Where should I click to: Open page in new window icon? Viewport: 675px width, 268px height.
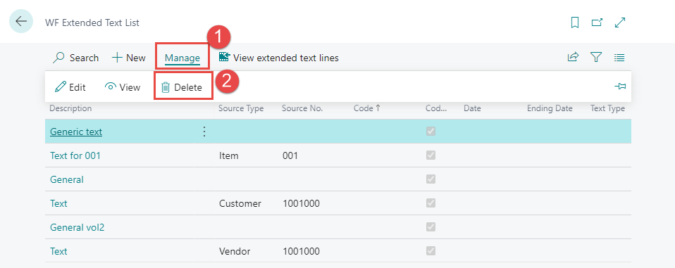pyautogui.click(x=597, y=23)
